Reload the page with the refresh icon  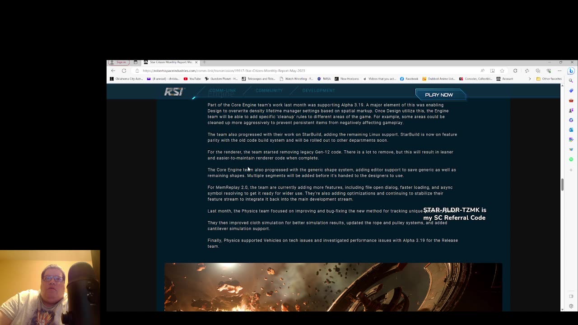[124, 70]
